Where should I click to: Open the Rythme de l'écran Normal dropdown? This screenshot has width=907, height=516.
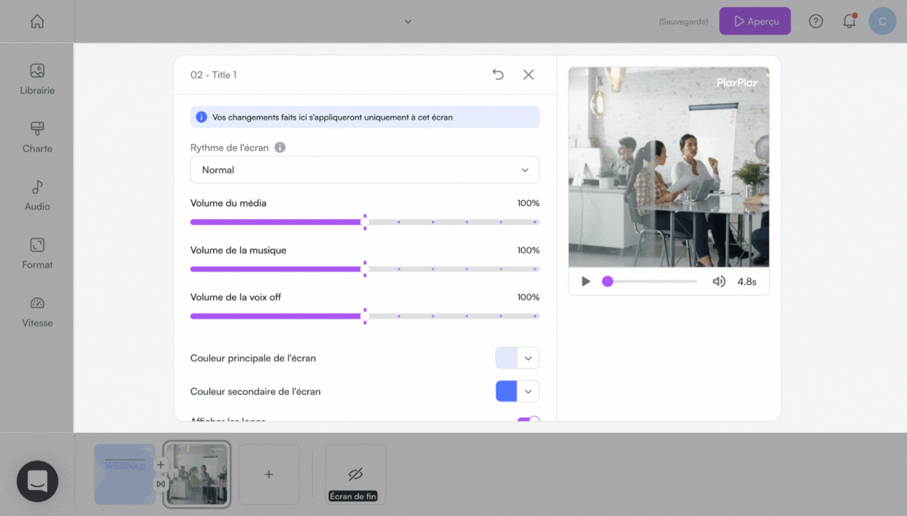365,170
